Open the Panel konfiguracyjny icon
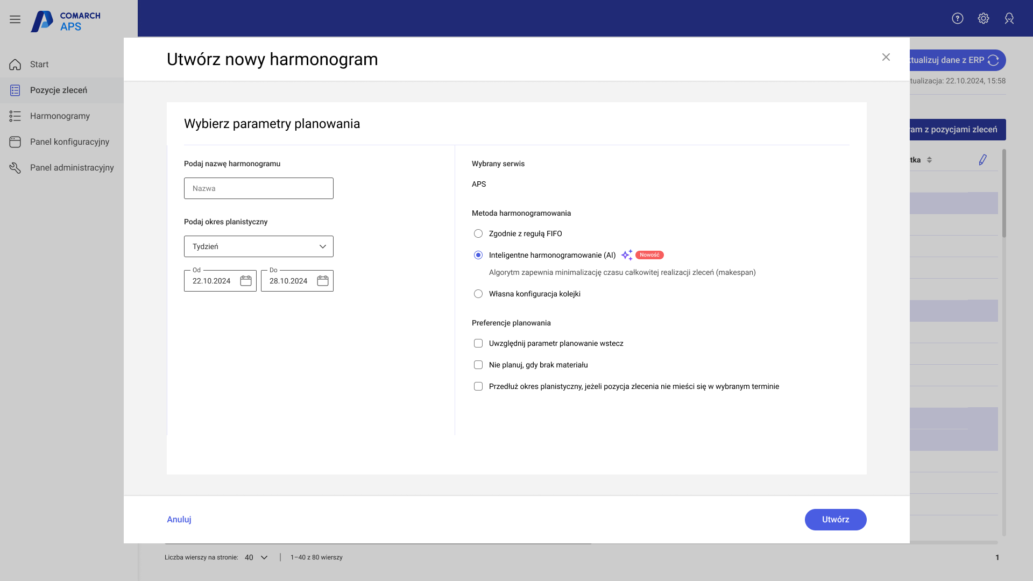 click(x=15, y=141)
